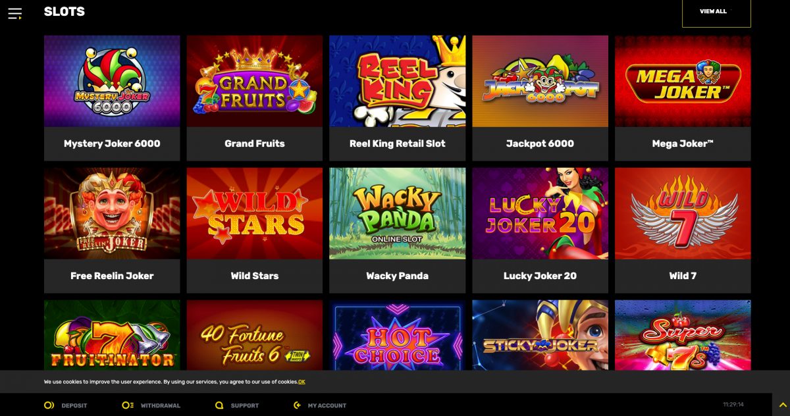Select the Sticky Joker game image
The width and height of the screenshot is (790, 416).
pyautogui.click(x=540, y=335)
